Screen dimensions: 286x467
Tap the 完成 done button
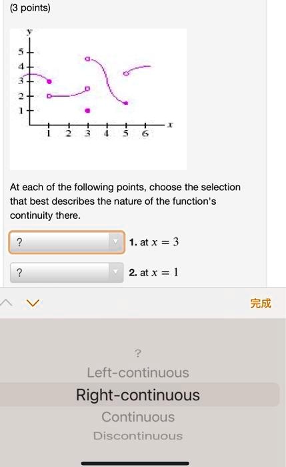click(261, 303)
